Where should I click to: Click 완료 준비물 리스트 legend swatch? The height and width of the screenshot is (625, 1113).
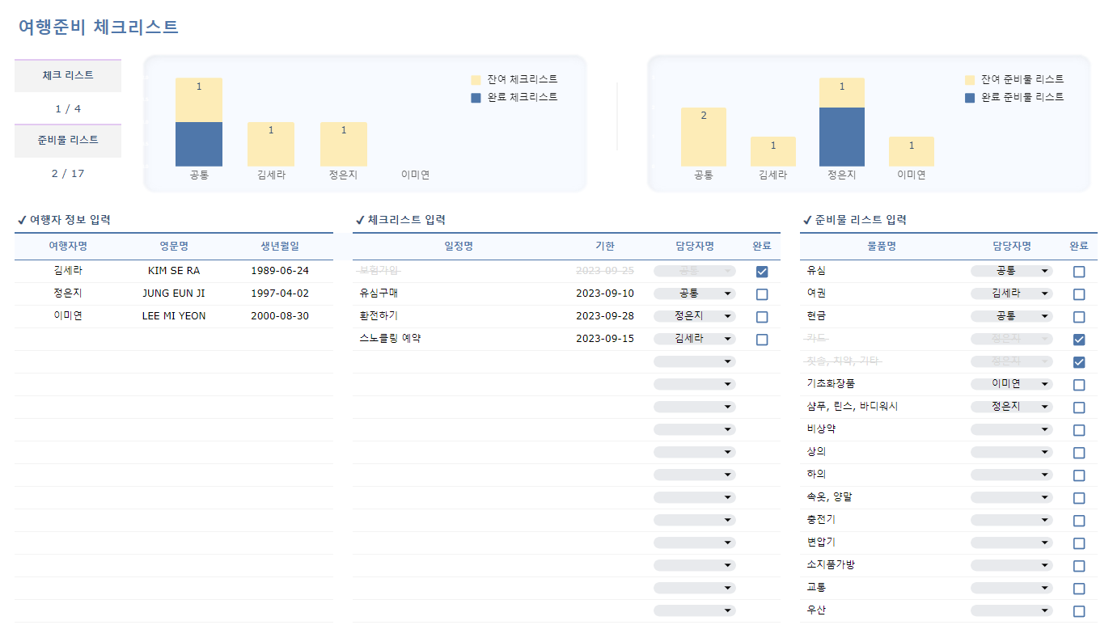(x=970, y=98)
